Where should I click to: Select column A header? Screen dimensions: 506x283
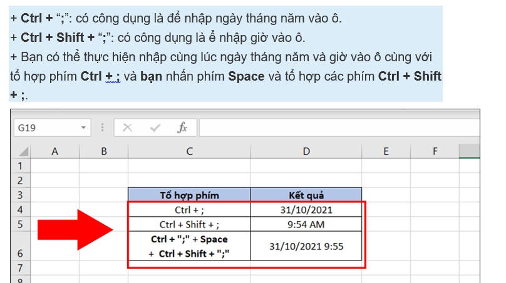click(54, 152)
